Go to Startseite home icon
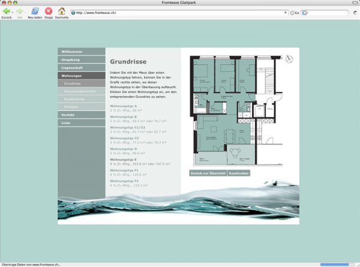Screen dimensions: 360x267 [61, 11]
